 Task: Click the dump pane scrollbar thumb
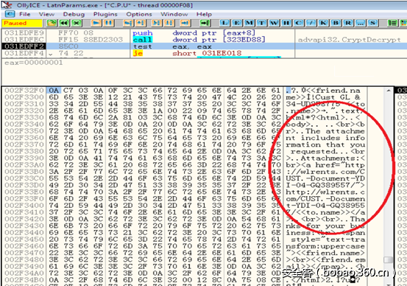(389, 259)
